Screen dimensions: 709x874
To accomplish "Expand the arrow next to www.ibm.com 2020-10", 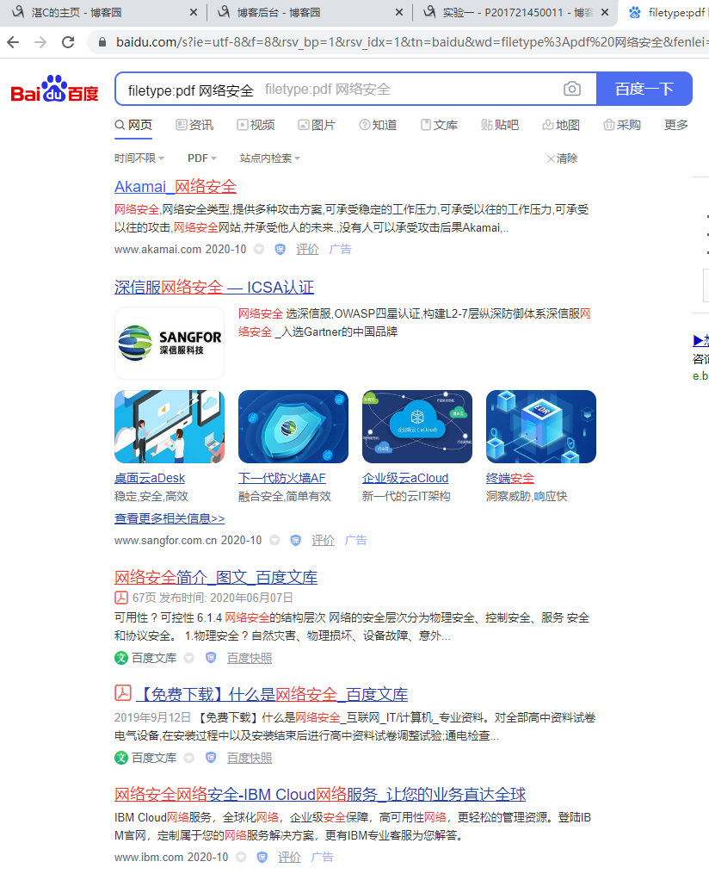I will click(x=241, y=858).
